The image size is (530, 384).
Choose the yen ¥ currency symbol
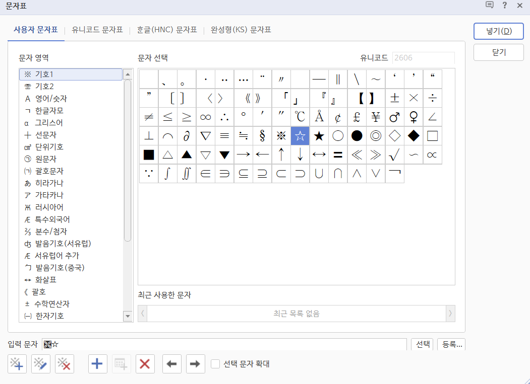click(x=376, y=117)
